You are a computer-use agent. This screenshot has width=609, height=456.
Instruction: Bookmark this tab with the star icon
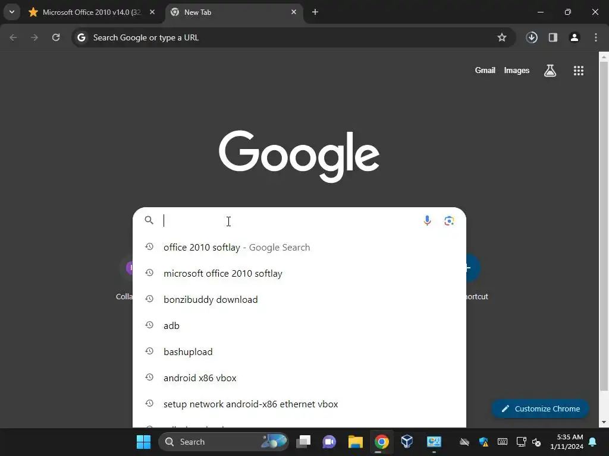click(x=502, y=37)
